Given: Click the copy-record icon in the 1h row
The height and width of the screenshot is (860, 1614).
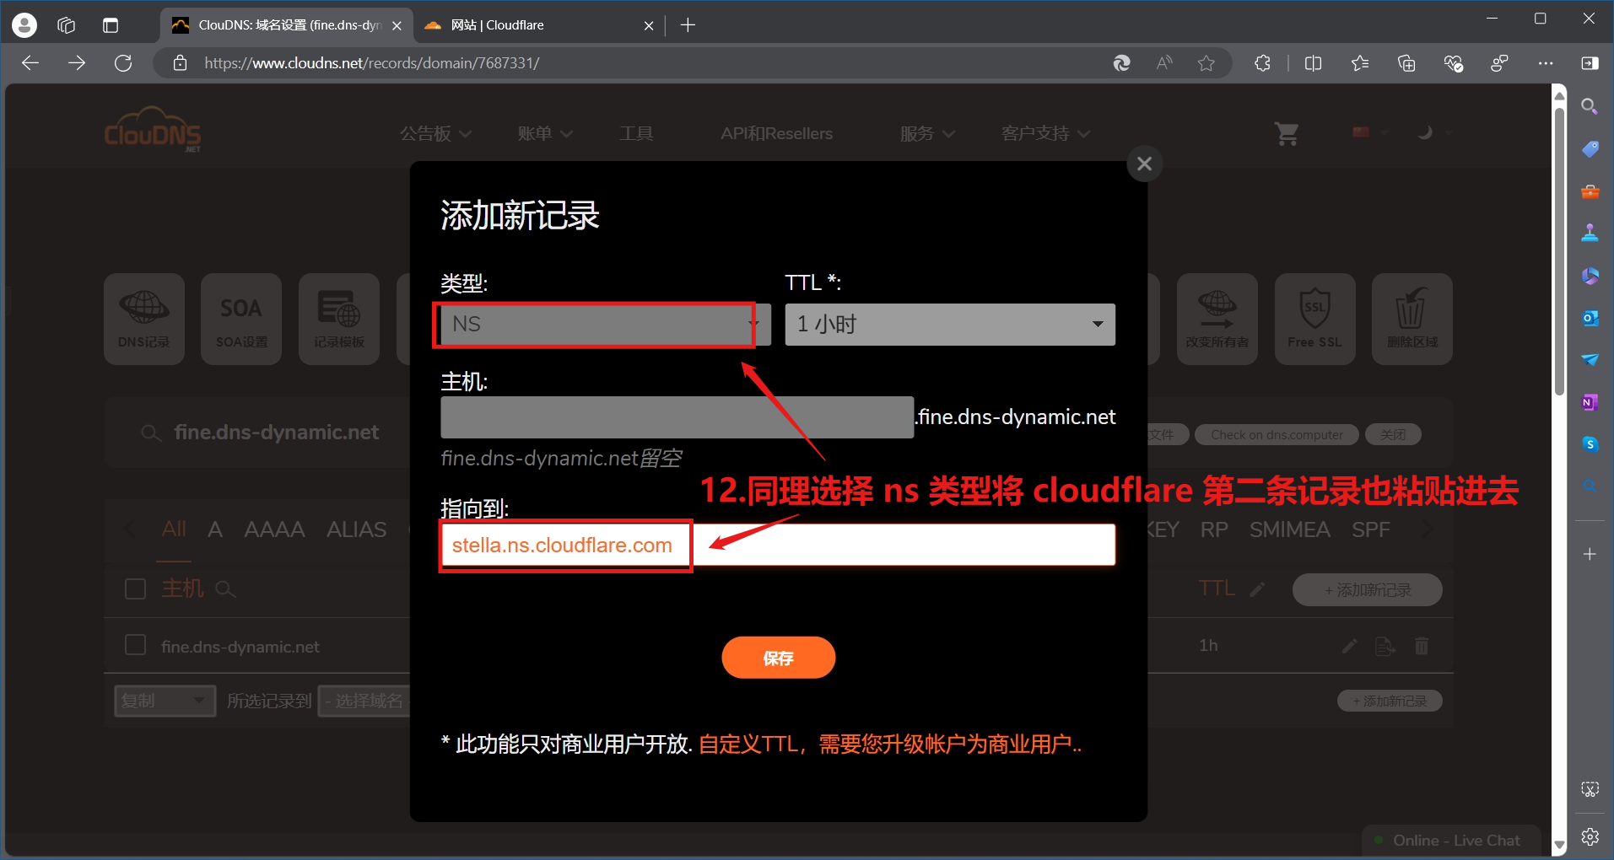Looking at the screenshot, I should tap(1385, 646).
